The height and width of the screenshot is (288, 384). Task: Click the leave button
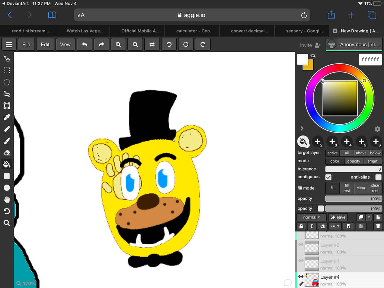[x=338, y=217]
